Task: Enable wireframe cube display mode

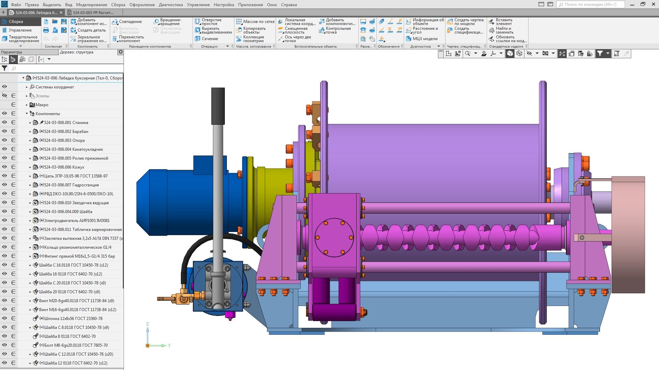Action: point(519,53)
